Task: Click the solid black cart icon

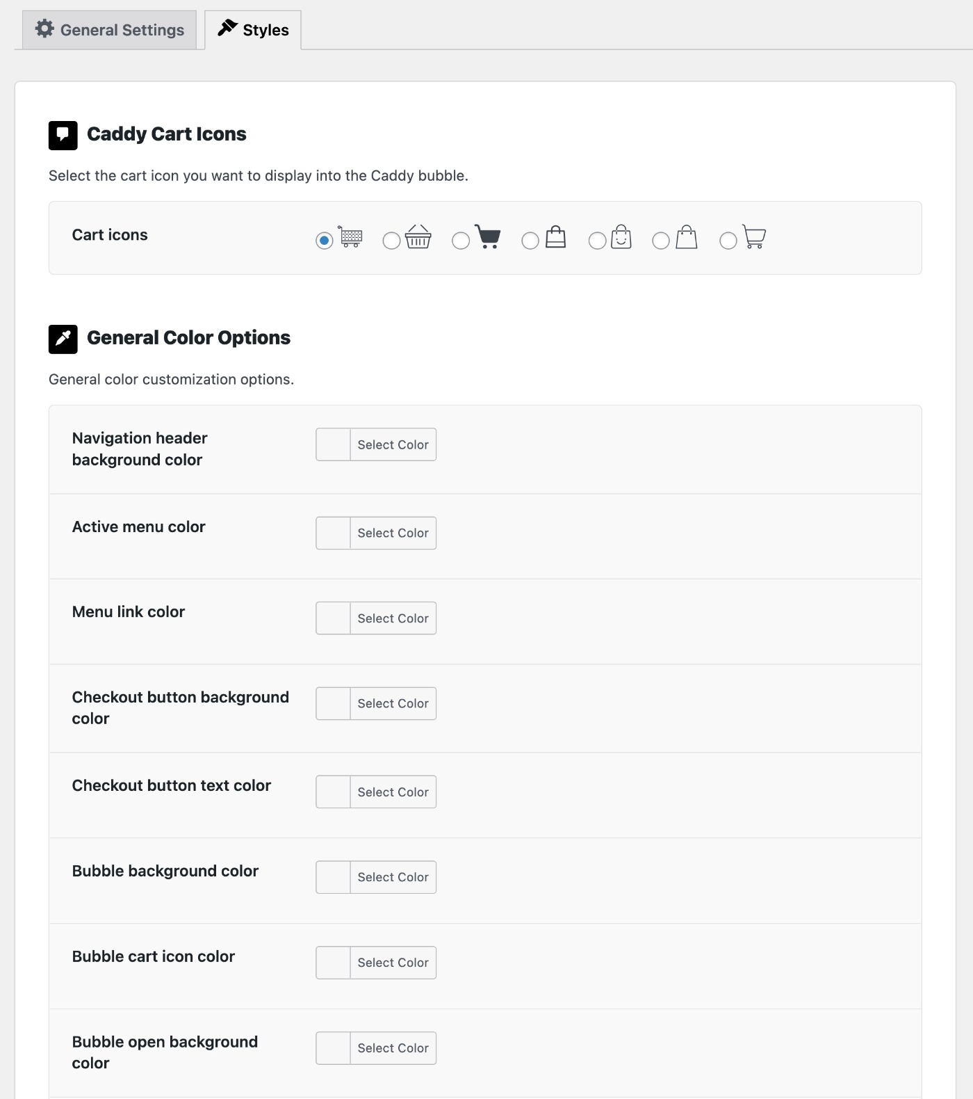Action: click(487, 236)
